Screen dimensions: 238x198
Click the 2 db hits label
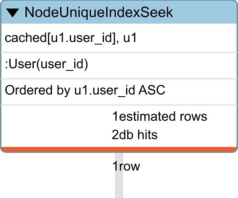134,135
